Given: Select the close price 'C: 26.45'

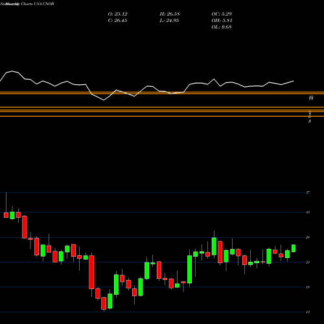Looking at the screenshot, I should (117, 21).
